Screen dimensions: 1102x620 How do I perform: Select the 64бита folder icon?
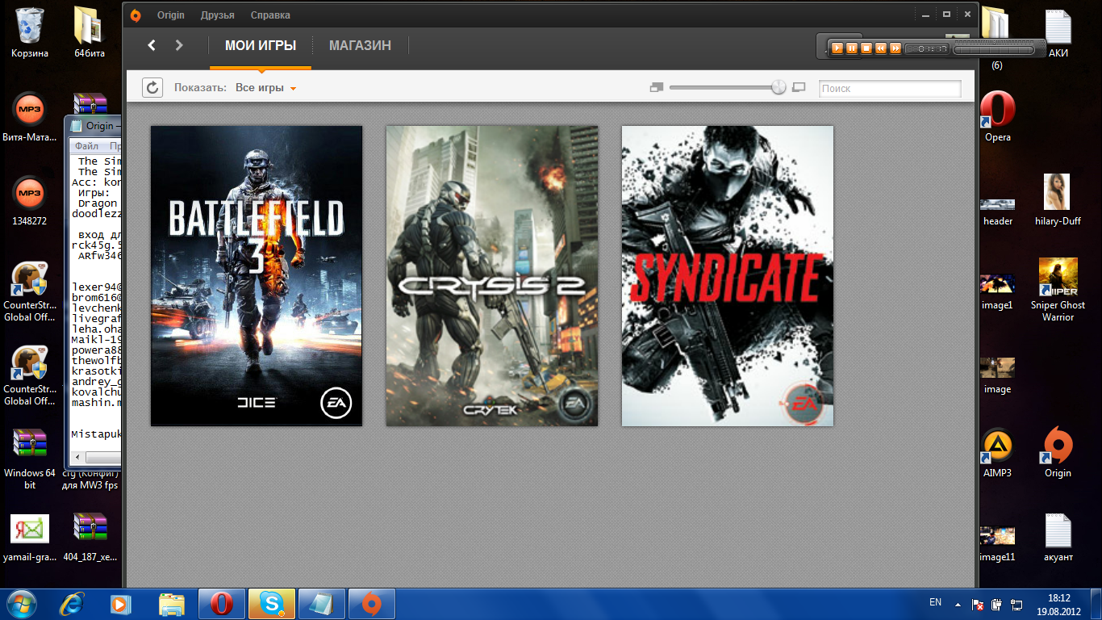[89, 32]
